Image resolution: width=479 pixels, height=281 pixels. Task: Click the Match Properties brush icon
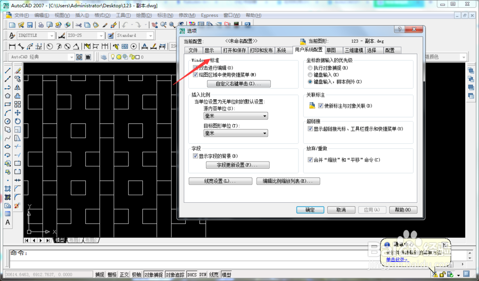tap(105, 25)
